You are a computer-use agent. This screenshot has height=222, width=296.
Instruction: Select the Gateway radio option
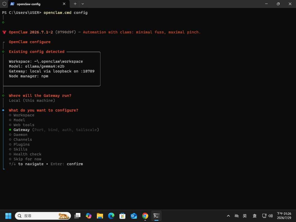(x=54, y=130)
